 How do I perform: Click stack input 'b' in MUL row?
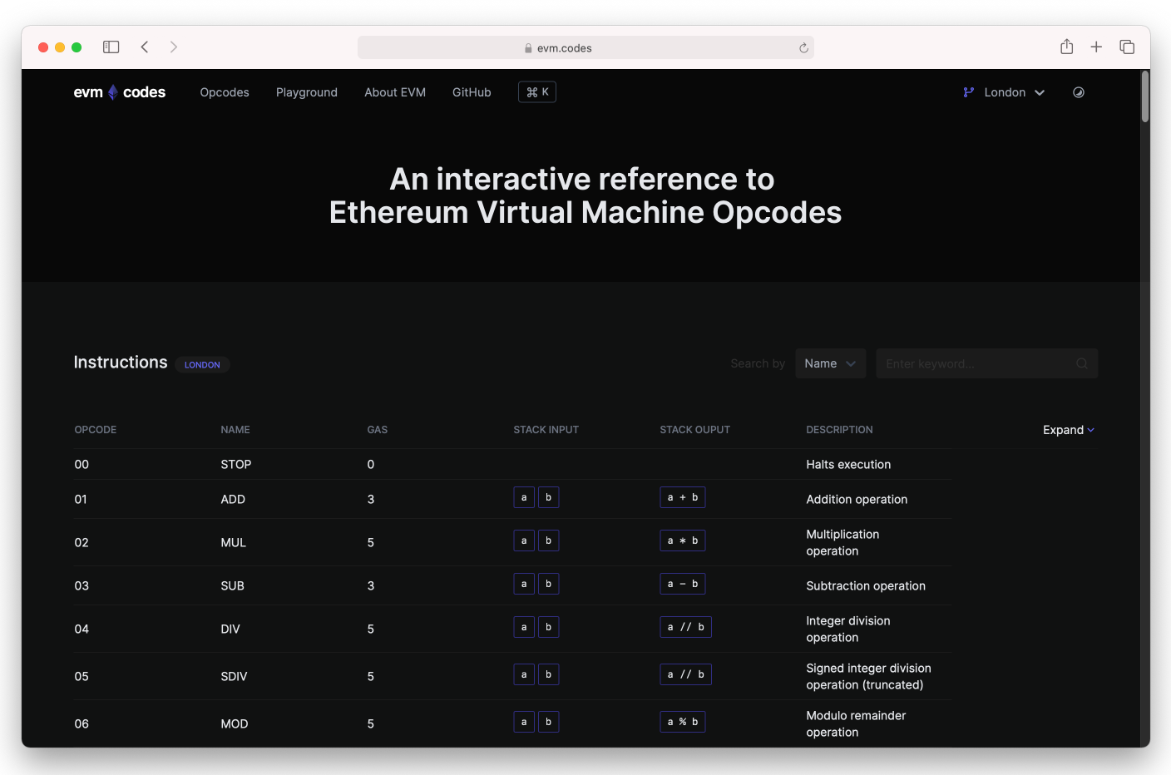pos(548,541)
